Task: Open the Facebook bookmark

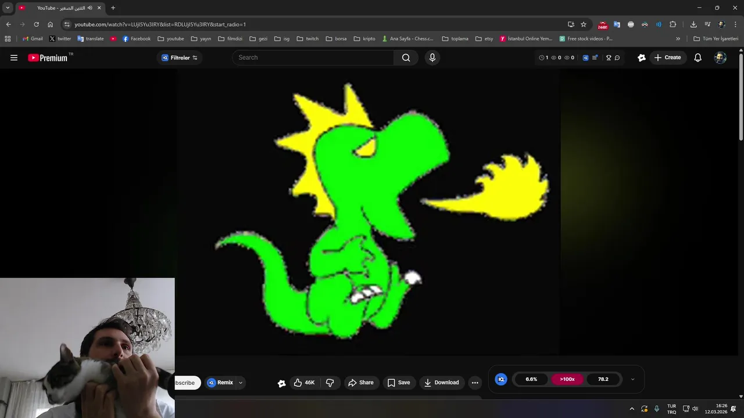Action: (x=136, y=39)
